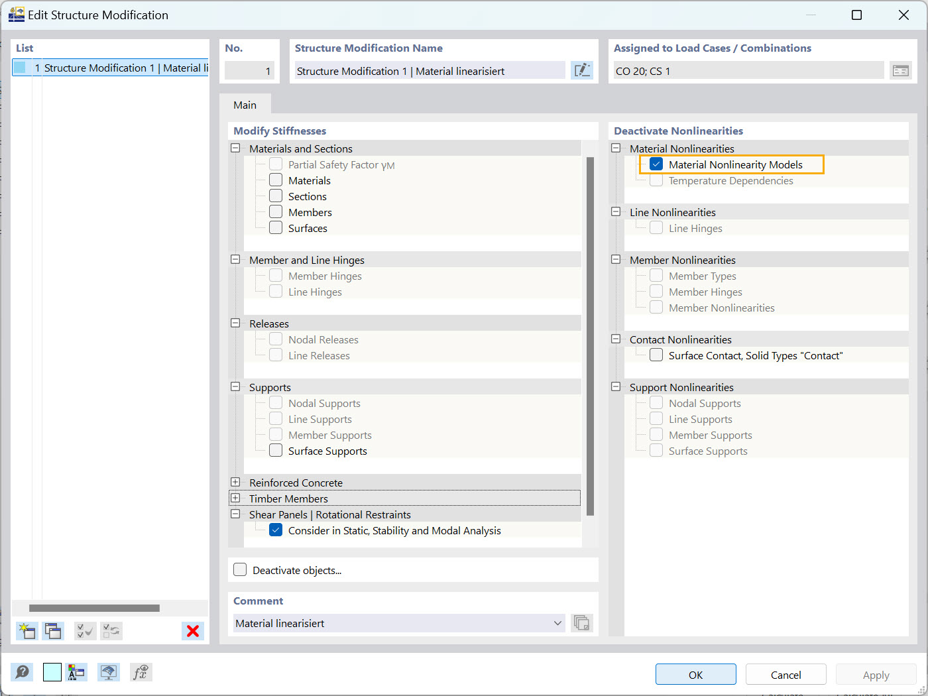Copy the selected structure modification
Screen dimensions: 928x696
(x=52, y=630)
